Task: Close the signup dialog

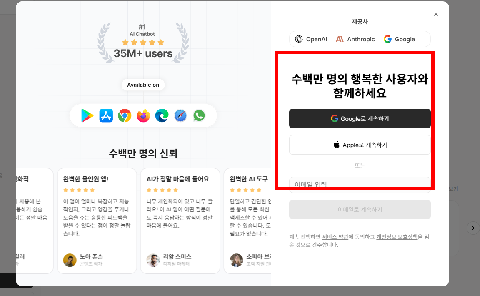Action: point(436,14)
